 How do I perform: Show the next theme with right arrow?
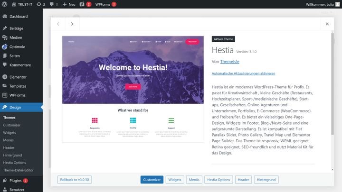point(72,24)
